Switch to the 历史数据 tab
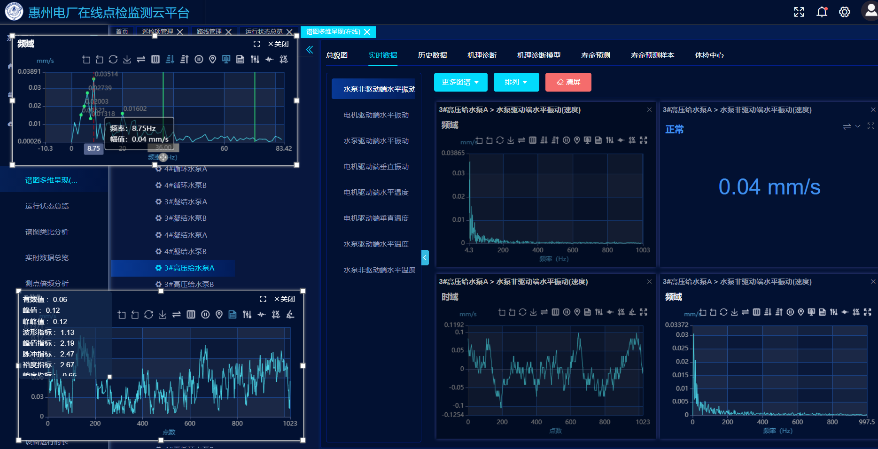Image resolution: width=878 pixels, height=449 pixels. click(432, 55)
